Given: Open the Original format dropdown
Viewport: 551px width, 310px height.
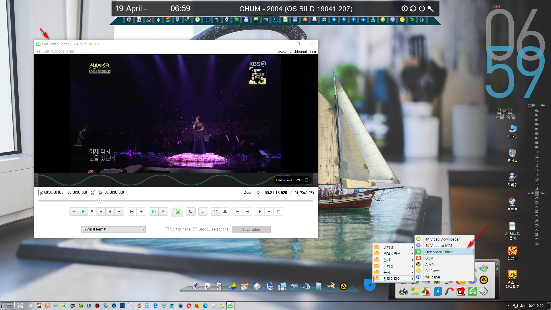Looking at the screenshot, I should click(x=113, y=229).
